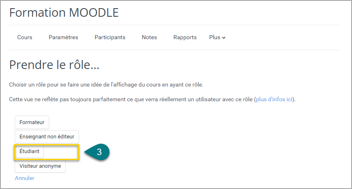Click the Annuler link
Viewport: 352px width, 189px height.
pyautogui.click(x=25, y=178)
